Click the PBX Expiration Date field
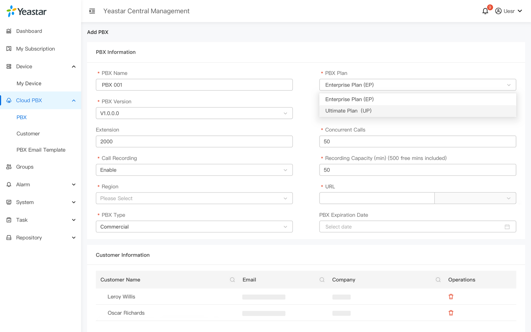 (x=417, y=227)
